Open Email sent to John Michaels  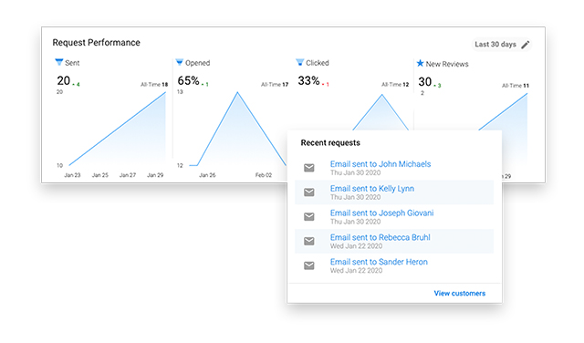[381, 164]
